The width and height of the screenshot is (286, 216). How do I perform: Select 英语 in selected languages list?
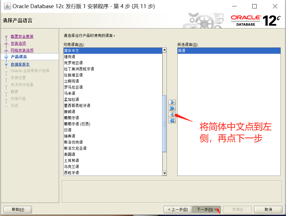pos(229,51)
